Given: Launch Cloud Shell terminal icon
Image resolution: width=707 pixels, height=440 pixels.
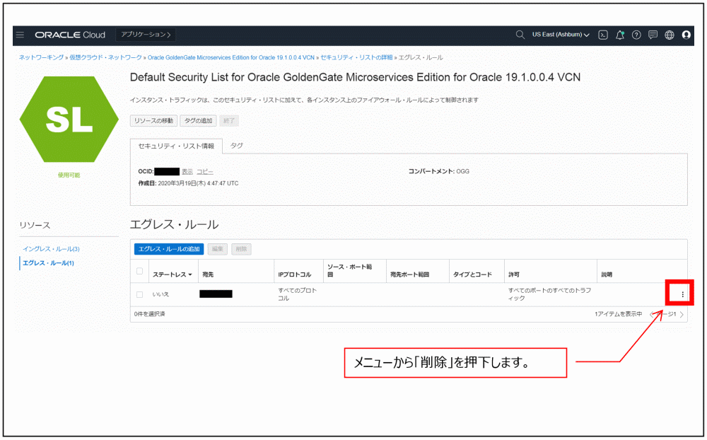Looking at the screenshot, I should (603, 35).
